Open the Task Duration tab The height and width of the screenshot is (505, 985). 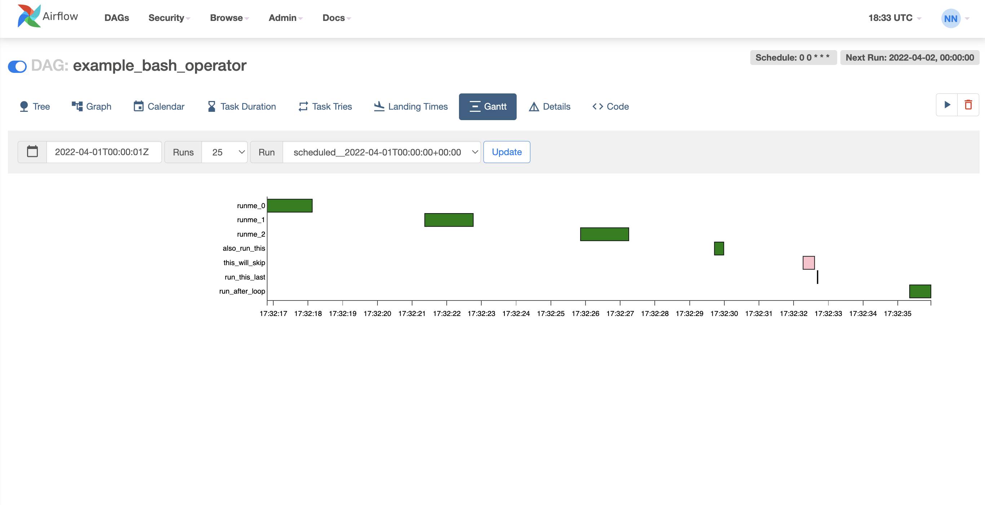click(242, 106)
